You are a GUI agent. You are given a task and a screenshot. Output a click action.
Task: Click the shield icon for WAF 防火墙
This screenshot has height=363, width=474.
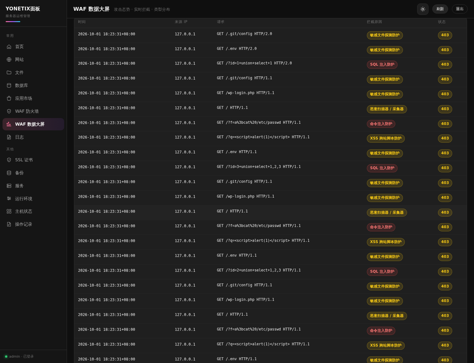pyautogui.click(x=9, y=111)
